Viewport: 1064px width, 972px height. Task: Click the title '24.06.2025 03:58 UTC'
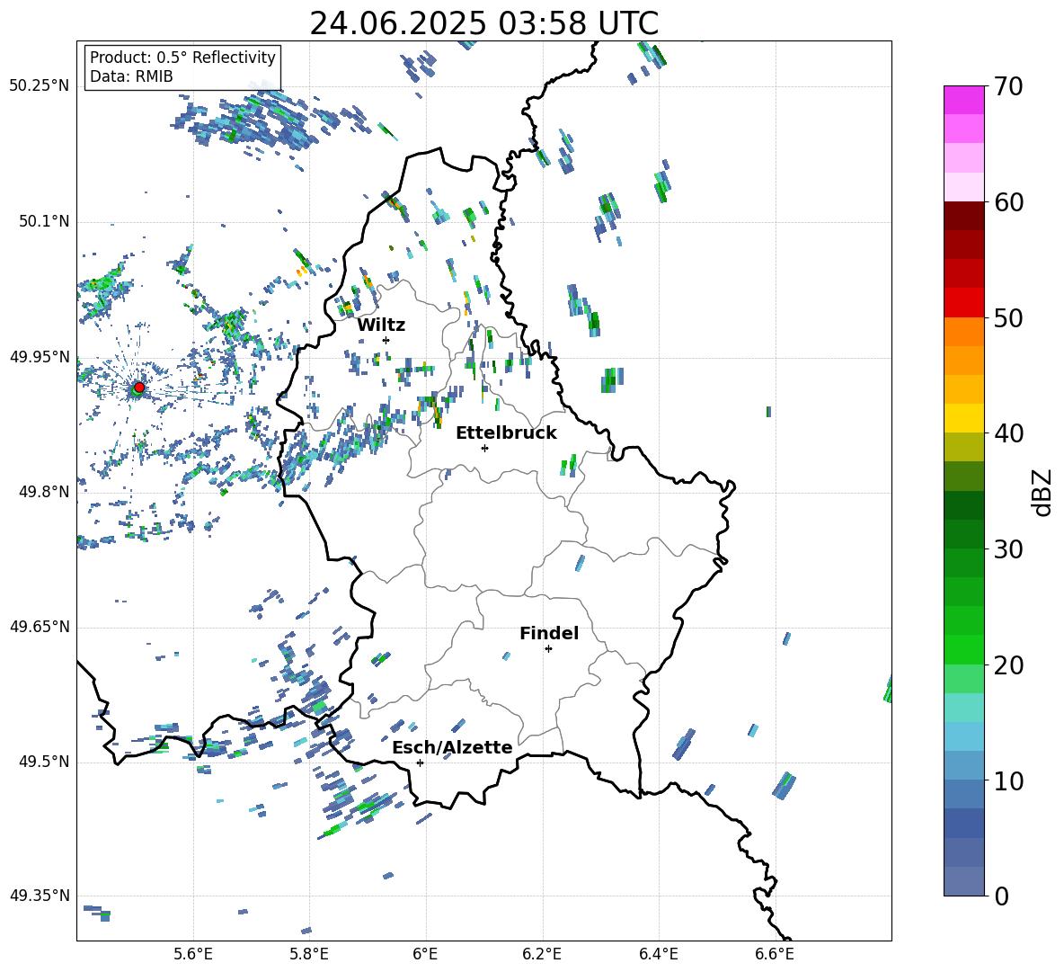pos(483,23)
